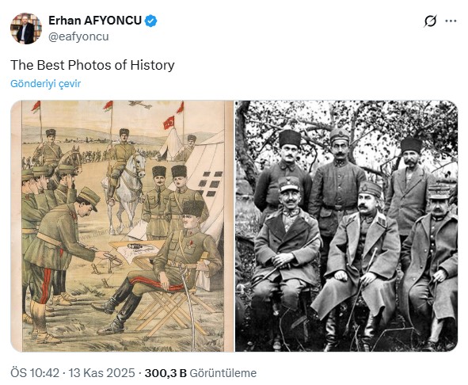The height and width of the screenshot is (385, 468).
Task: Open the Grok explain-this-post icon
Action: tap(430, 21)
